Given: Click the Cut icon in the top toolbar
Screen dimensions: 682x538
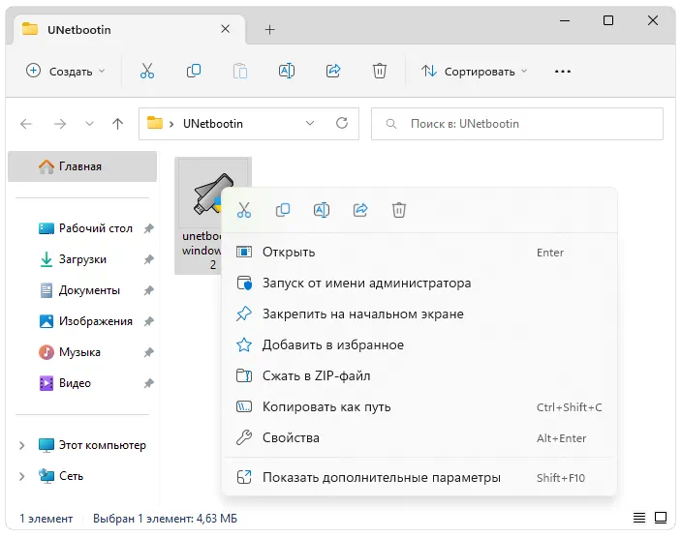Looking at the screenshot, I should click(147, 71).
